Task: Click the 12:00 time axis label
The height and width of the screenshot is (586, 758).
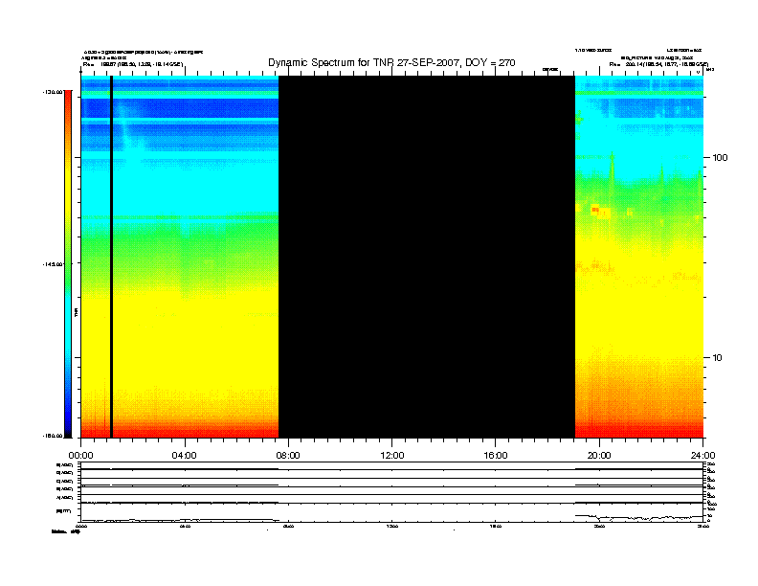Action: pos(392,456)
